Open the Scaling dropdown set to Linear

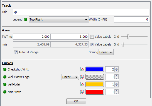click(x=106, y=52)
